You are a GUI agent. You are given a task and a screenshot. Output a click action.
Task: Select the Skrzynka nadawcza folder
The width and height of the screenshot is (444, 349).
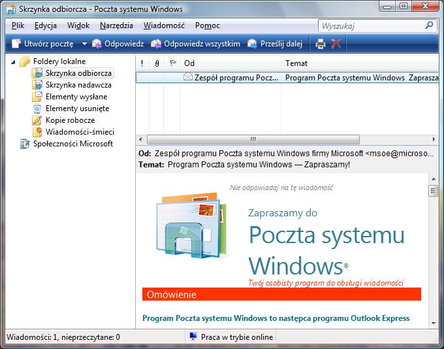click(78, 85)
